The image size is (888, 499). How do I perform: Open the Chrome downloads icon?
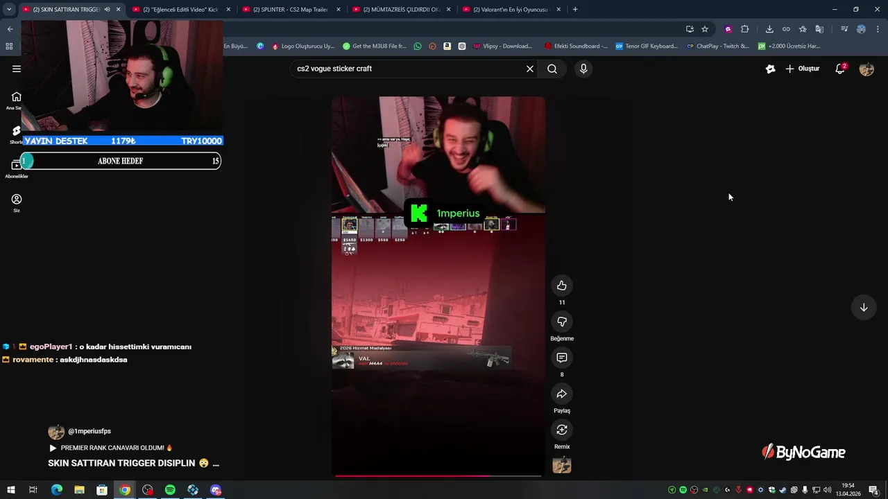[x=769, y=29]
